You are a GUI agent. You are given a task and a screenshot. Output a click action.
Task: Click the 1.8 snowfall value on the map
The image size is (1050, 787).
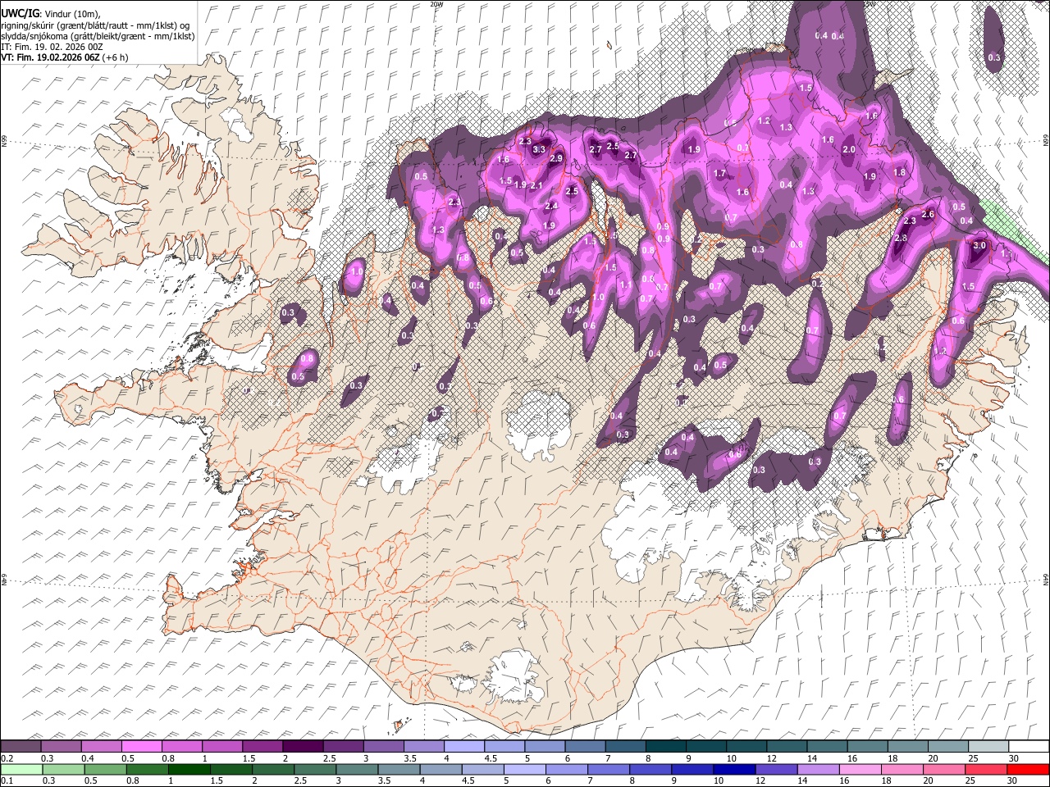(899, 172)
